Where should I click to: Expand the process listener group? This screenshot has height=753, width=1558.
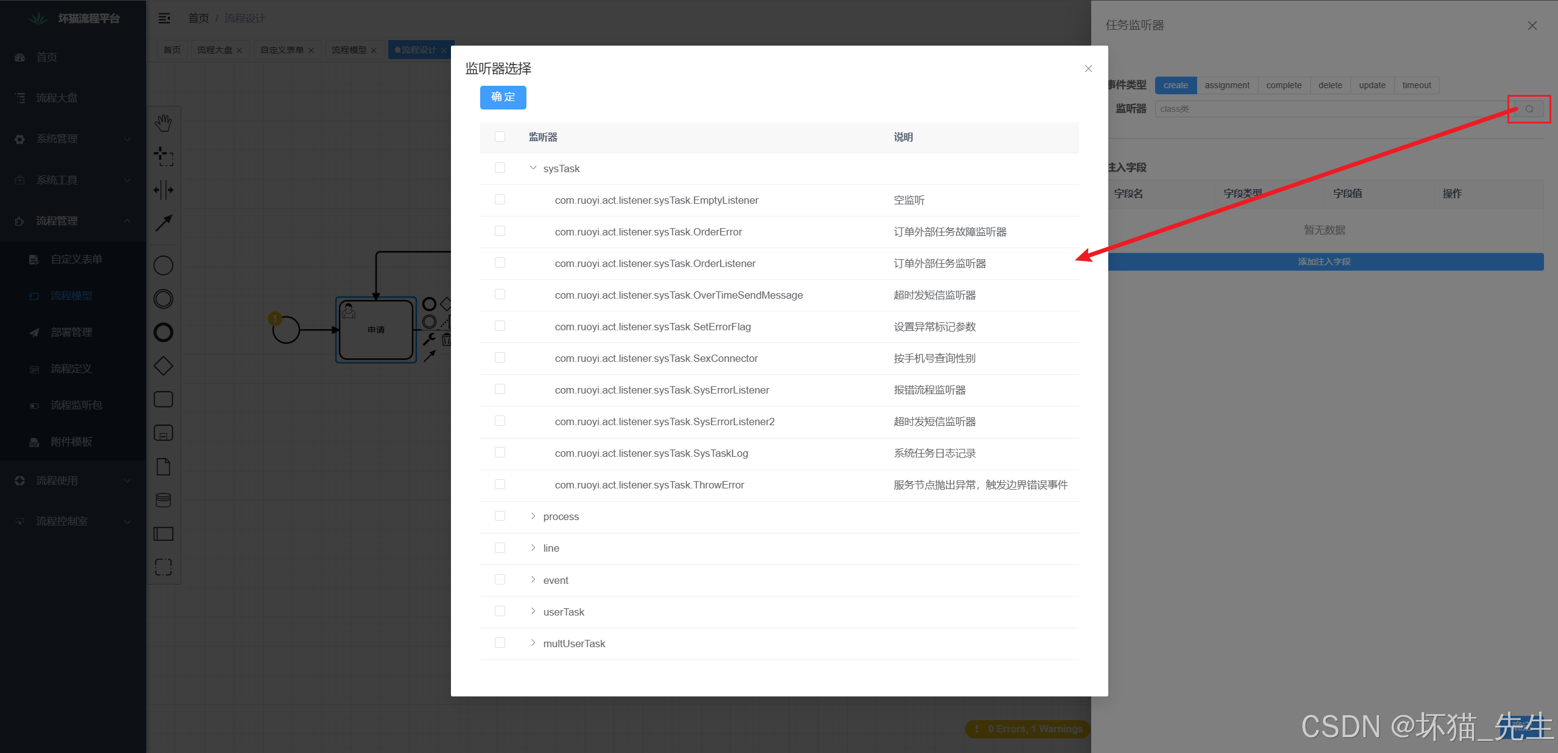click(x=533, y=516)
